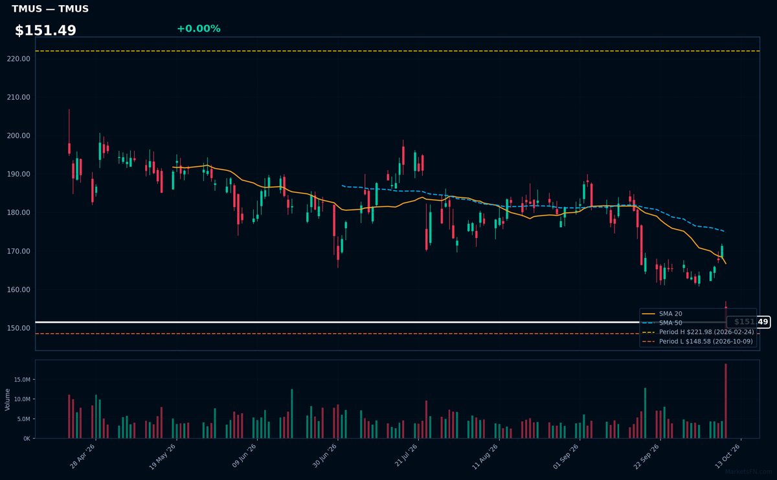Click the 220.00 price axis label
This screenshot has height=480, width=777.
19,59
